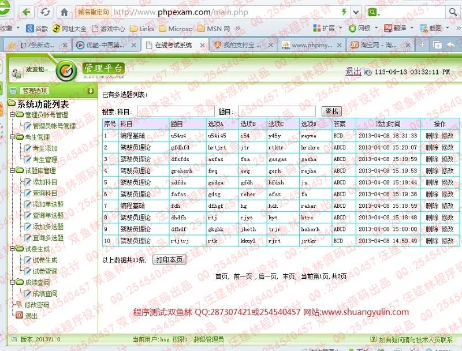This screenshot has height=351, width=462.
Task: Click the red 退出 icon in sidebar
Action: [19, 315]
